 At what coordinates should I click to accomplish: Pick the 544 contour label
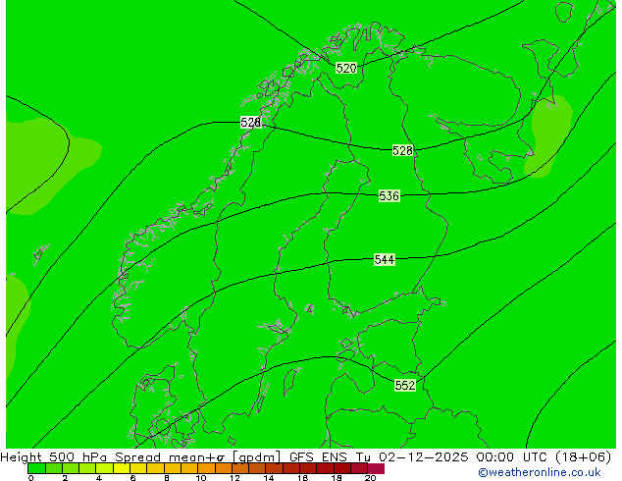385,259
